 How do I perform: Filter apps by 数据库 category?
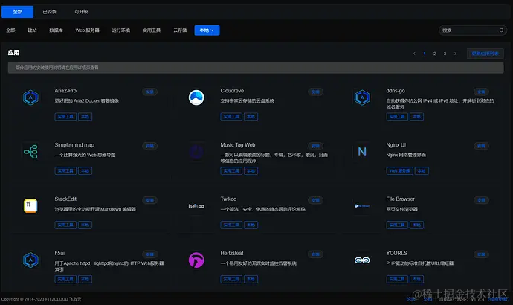click(x=56, y=30)
